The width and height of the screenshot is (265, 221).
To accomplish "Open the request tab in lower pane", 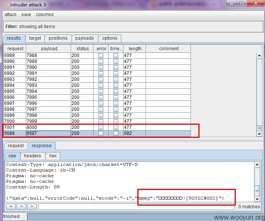I will (16, 146).
